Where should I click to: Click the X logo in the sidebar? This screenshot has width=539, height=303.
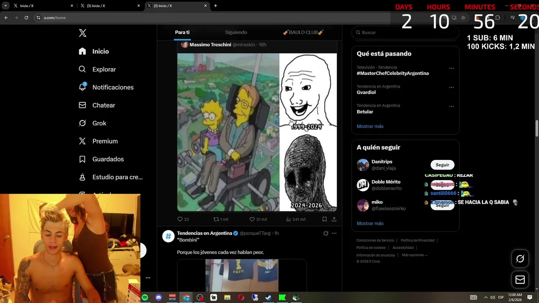coord(83,33)
